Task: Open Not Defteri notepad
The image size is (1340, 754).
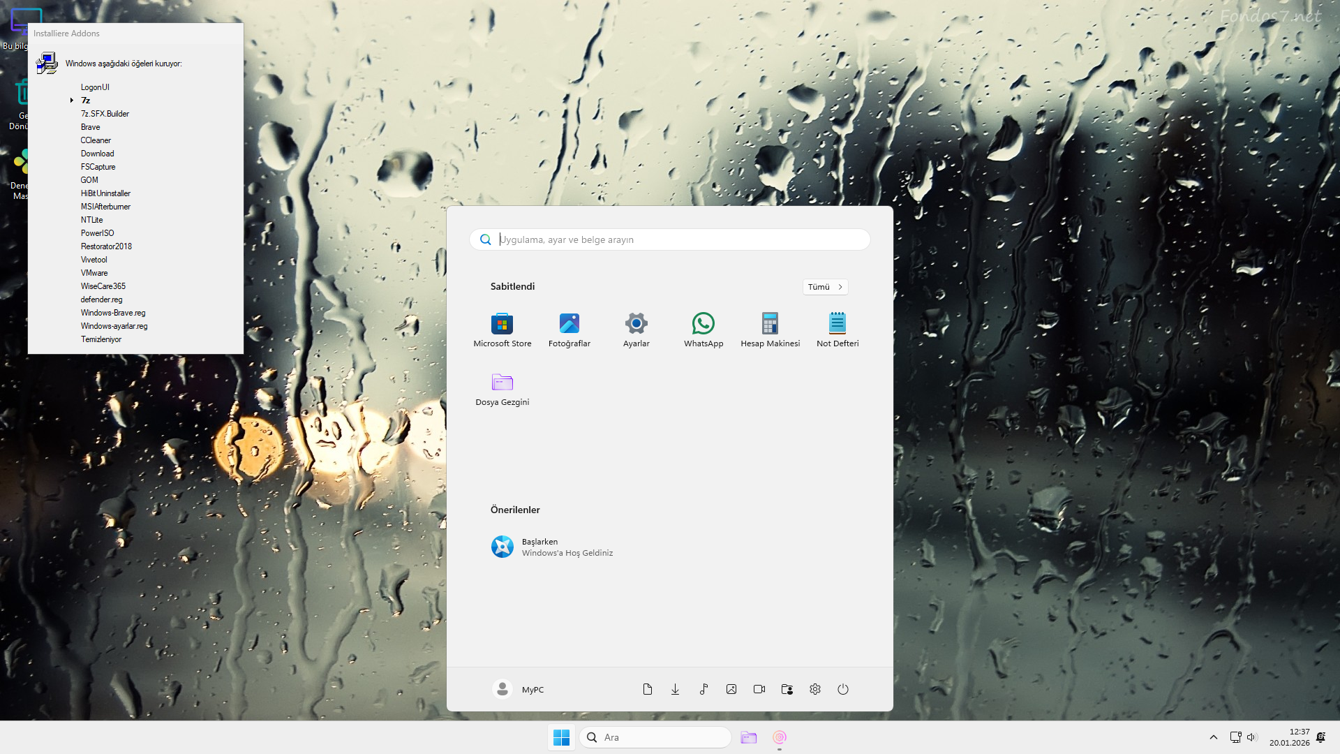Action: click(x=837, y=330)
